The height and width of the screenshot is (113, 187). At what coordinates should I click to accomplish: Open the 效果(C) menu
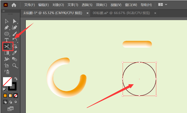(x=101, y=5)
